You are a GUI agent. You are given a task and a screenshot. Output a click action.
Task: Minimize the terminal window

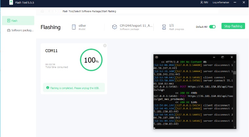214,57
